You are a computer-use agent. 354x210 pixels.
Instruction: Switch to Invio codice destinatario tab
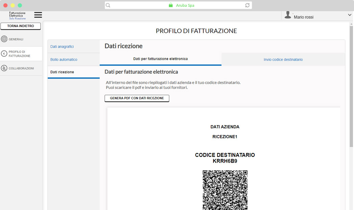[283, 59]
